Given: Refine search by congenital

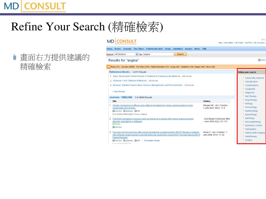Looking at the screenshot, I should [x=250, y=89].
